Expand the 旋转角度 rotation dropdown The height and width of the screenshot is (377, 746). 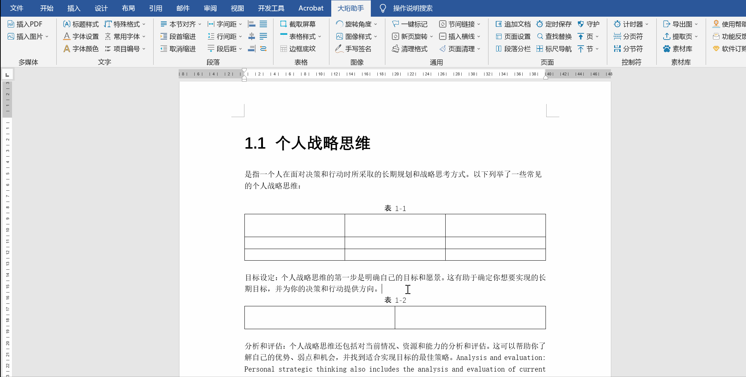tap(376, 24)
